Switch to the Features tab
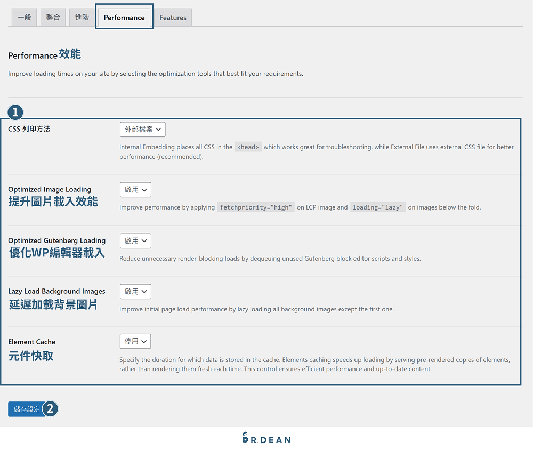 (172, 17)
